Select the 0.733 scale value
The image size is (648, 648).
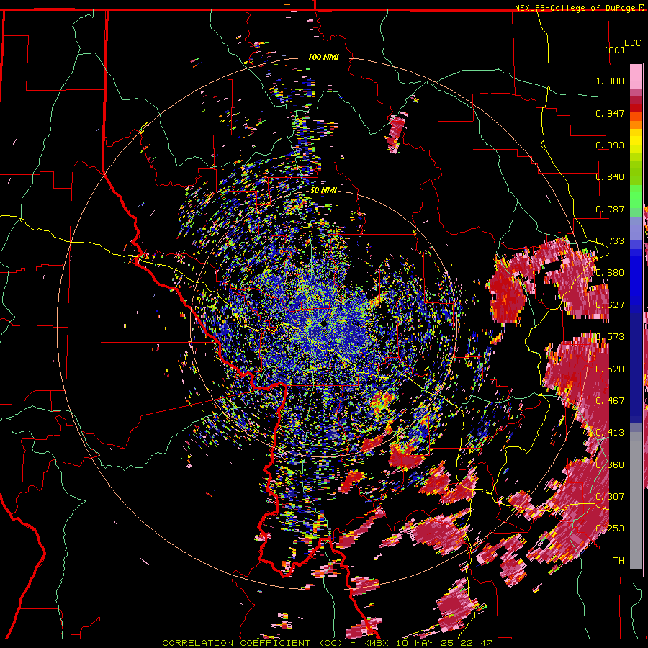click(610, 241)
